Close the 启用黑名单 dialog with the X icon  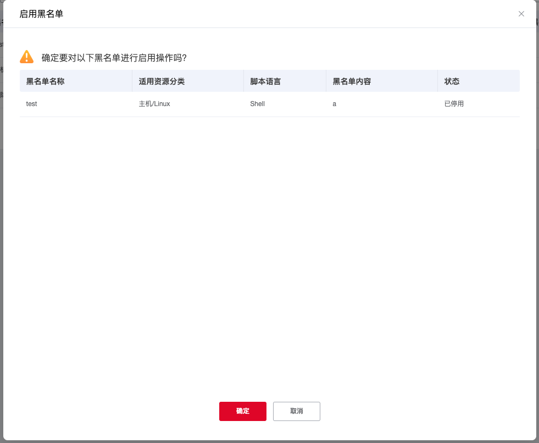[x=521, y=14]
